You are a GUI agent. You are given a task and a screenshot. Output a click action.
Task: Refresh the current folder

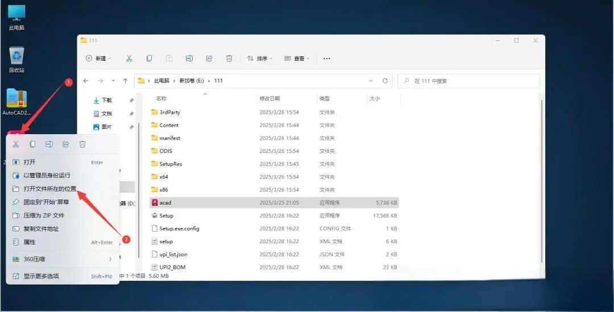click(385, 81)
